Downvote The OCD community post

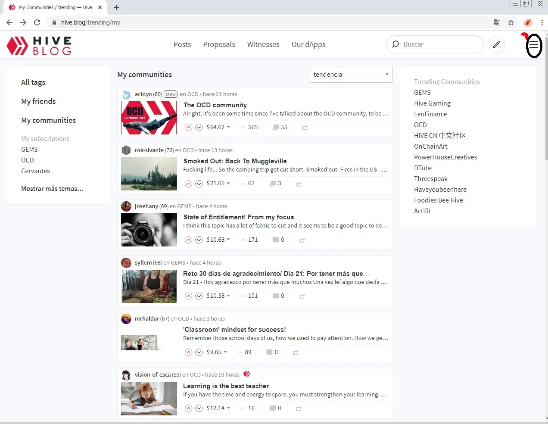pyautogui.click(x=199, y=127)
